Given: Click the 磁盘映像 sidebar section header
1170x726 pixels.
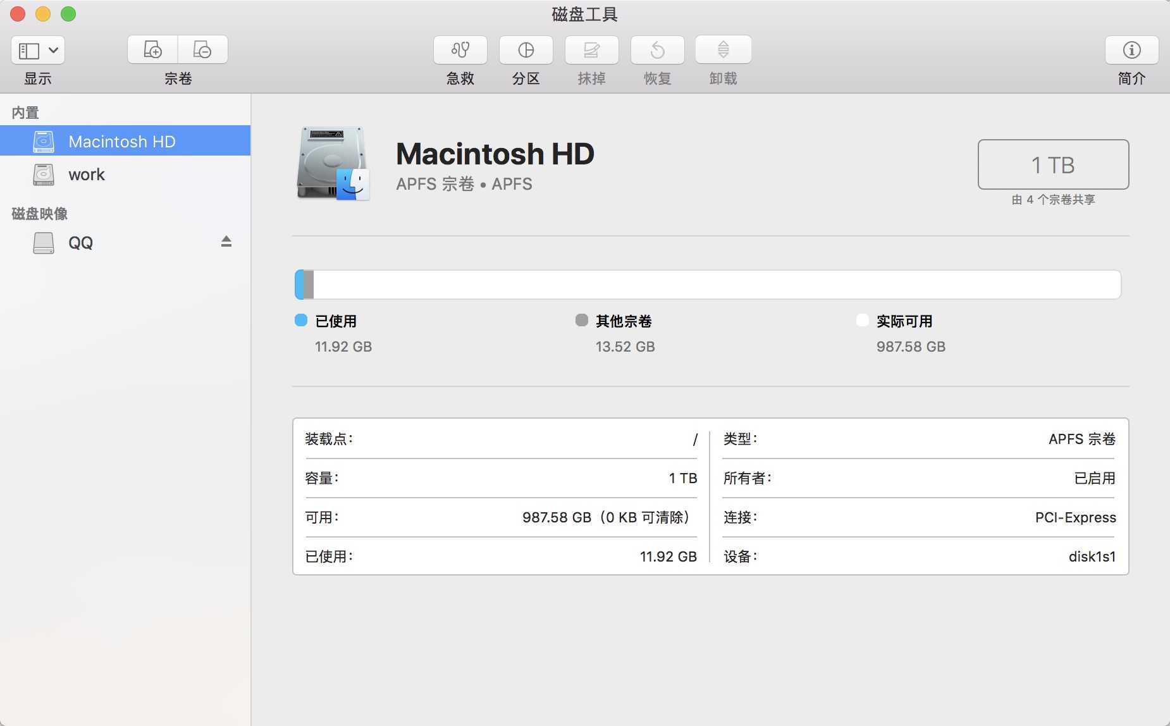Looking at the screenshot, I should coord(39,214).
